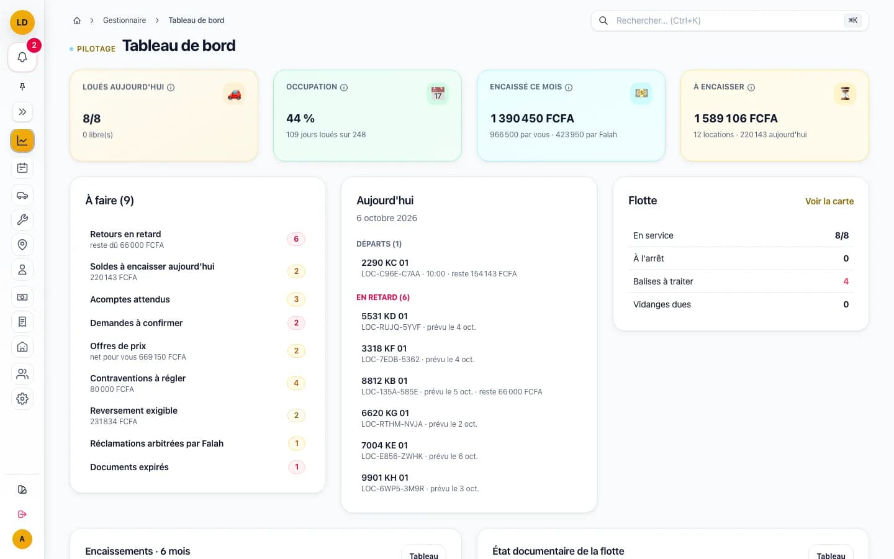Open the vehicles car icon in sidebar
Image resolution: width=894 pixels, height=559 pixels.
[x=22, y=195]
